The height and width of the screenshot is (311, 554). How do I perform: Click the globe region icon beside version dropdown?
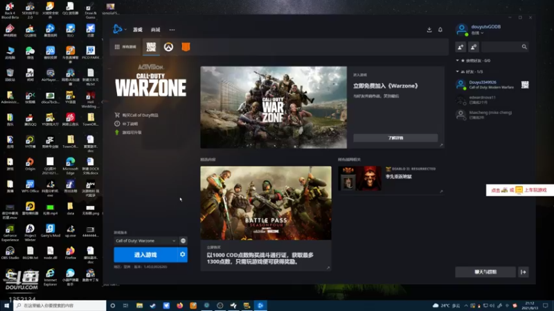(x=183, y=241)
